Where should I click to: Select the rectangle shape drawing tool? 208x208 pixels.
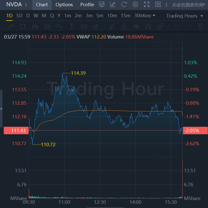pyautogui.click(x=23, y=26)
